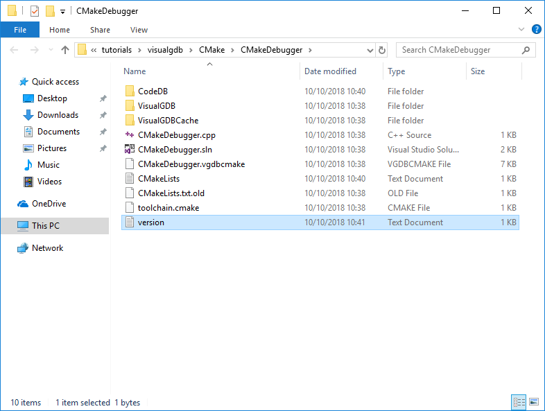This screenshot has width=545, height=411.
Task: Open Customize Quick Access Toolbar dropdown
Action: point(62,12)
